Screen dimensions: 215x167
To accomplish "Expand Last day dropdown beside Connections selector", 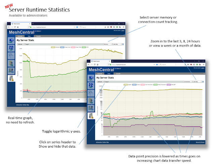I will pos(197,82).
